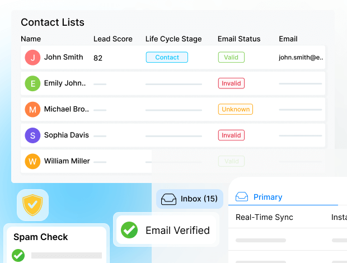Click the Lead Score column header
347x263 pixels.
pyautogui.click(x=112, y=39)
